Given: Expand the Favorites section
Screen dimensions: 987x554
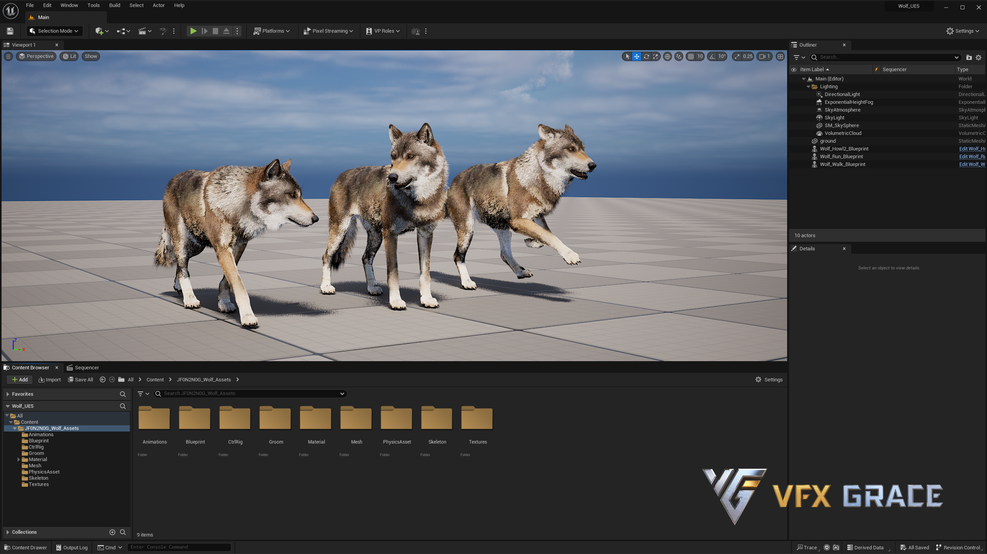Looking at the screenshot, I should (8, 394).
